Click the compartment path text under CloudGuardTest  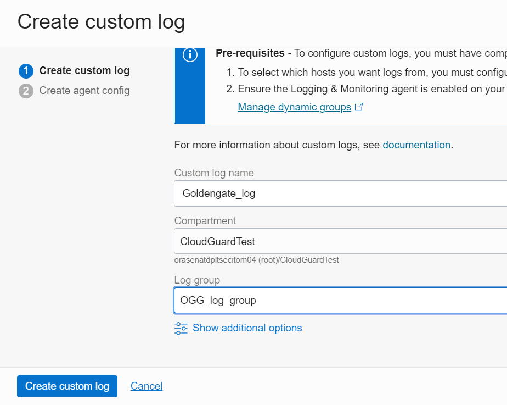click(256, 260)
